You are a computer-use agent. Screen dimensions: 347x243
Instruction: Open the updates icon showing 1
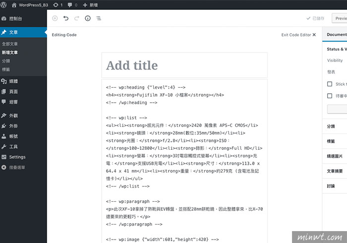coord(58,5)
